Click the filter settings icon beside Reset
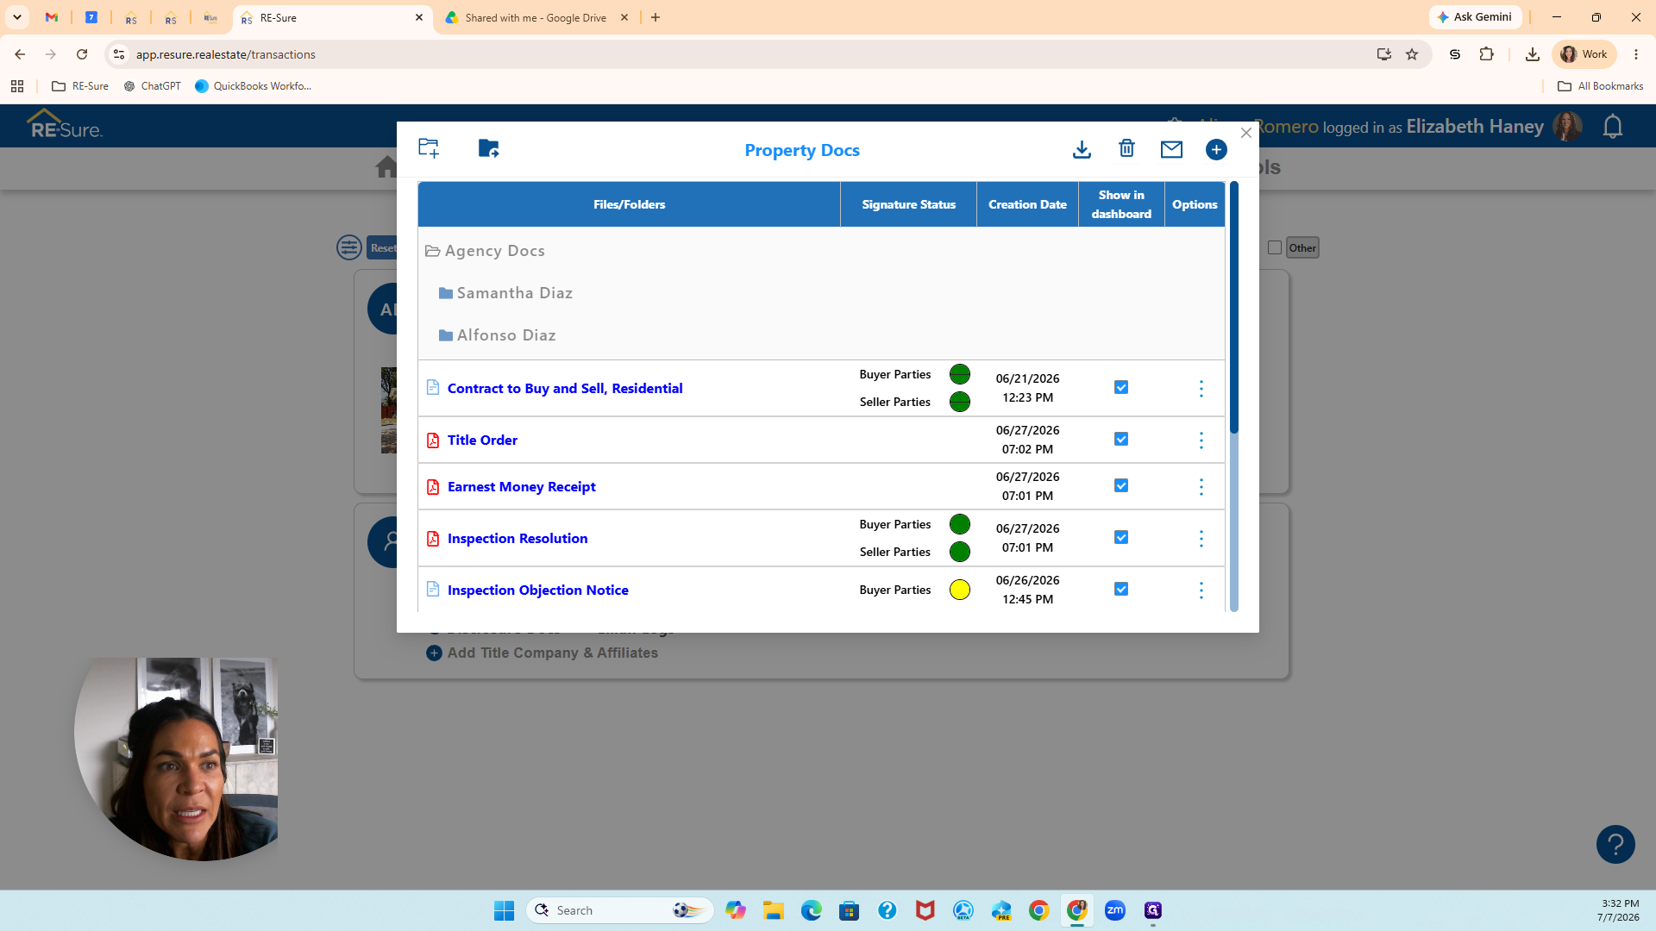The height and width of the screenshot is (931, 1656). click(349, 247)
